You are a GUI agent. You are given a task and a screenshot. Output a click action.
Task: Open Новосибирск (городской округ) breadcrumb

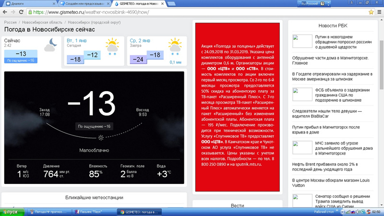pyautogui.click(x=94, y=22)
